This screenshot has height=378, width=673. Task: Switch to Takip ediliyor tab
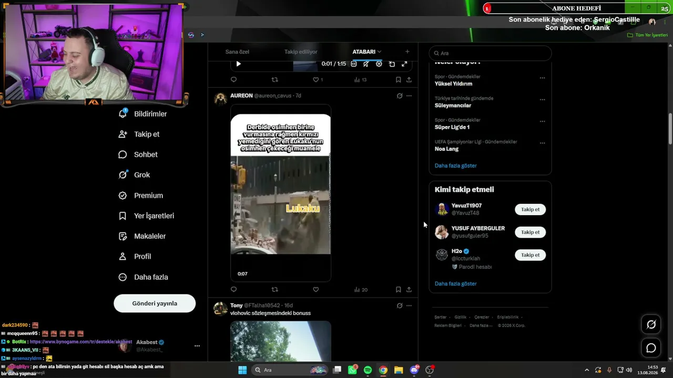(301, 52)
